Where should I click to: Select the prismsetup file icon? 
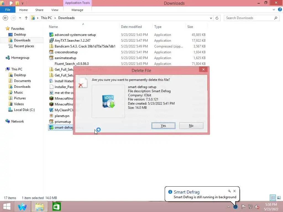(x=51, y=122)
